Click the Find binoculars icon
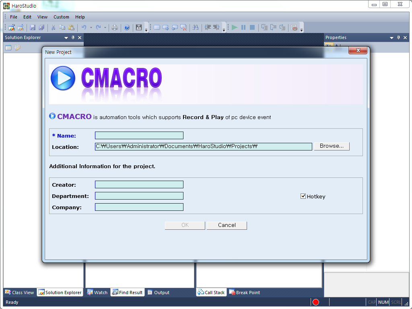 (x=195, y=27)
